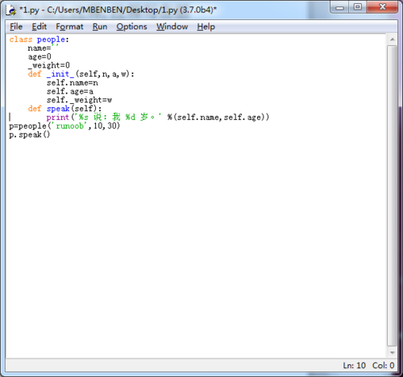Click the vertical scrollbar thumb
The height and width of the screenshot is (377, 403).
[x=393, y=196]
